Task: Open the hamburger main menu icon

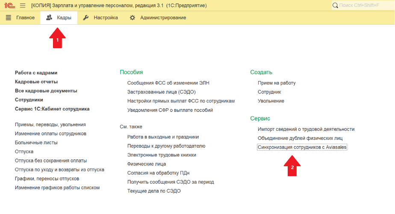Action: coord(23,6)
